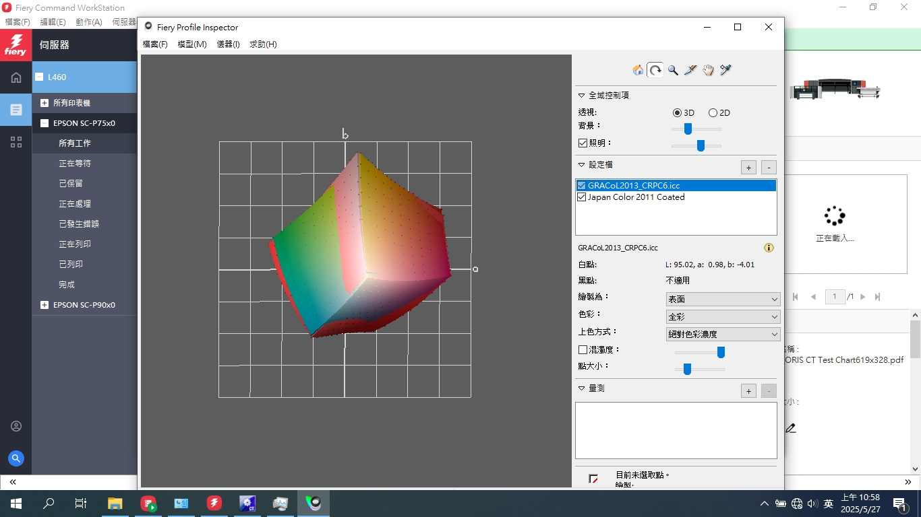Enable the 混濁度 opacity checkbox

583,350
